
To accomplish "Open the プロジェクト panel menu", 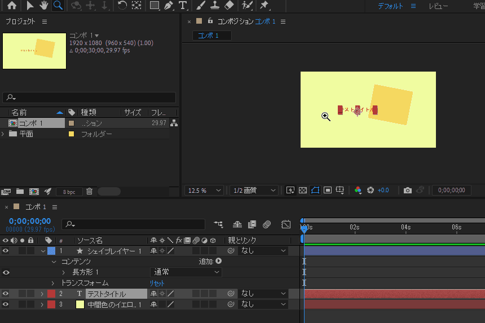I will (x=45, y=21).
